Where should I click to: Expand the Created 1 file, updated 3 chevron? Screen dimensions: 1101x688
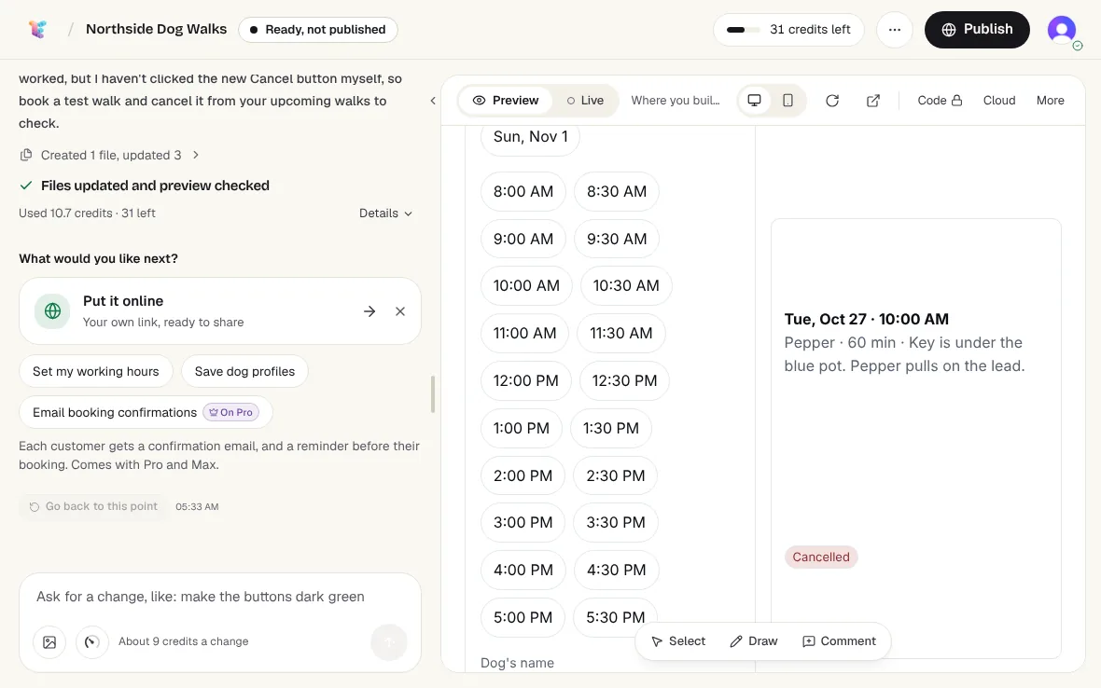coord(196,155)
